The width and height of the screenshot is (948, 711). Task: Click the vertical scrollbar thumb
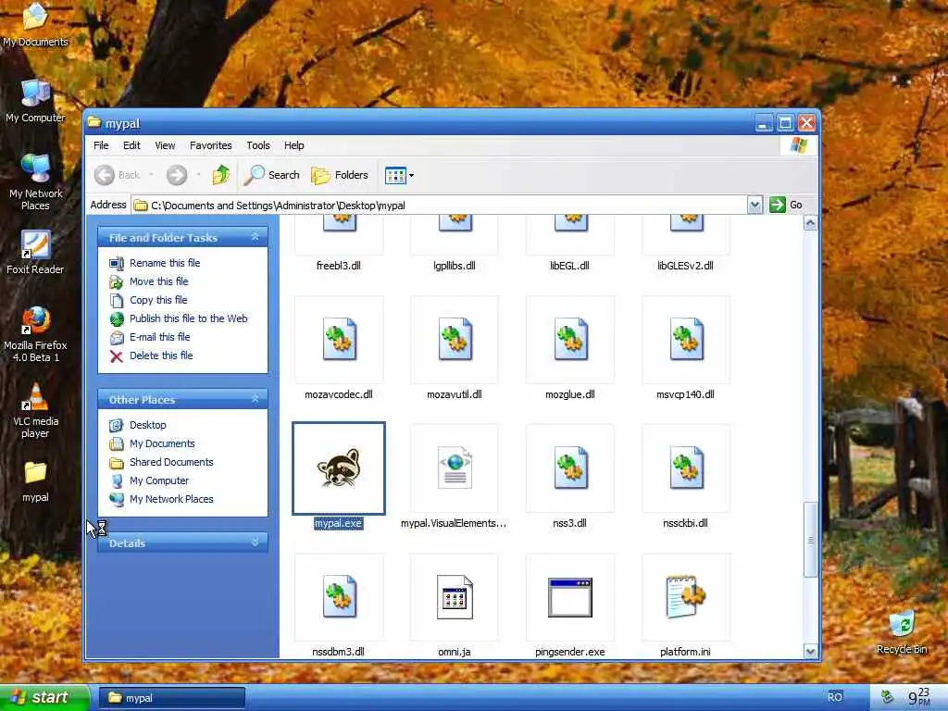pyautogui.click(x=810, y=540)
